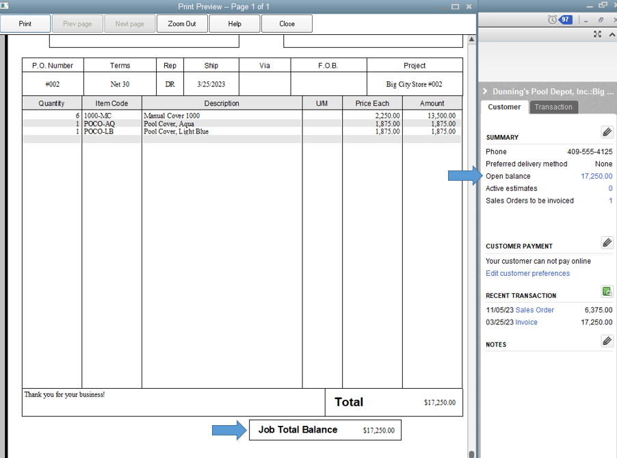Screen dimensions: 617x458
Task: Click the Net 30 terms value
Action: coord(120,84)
